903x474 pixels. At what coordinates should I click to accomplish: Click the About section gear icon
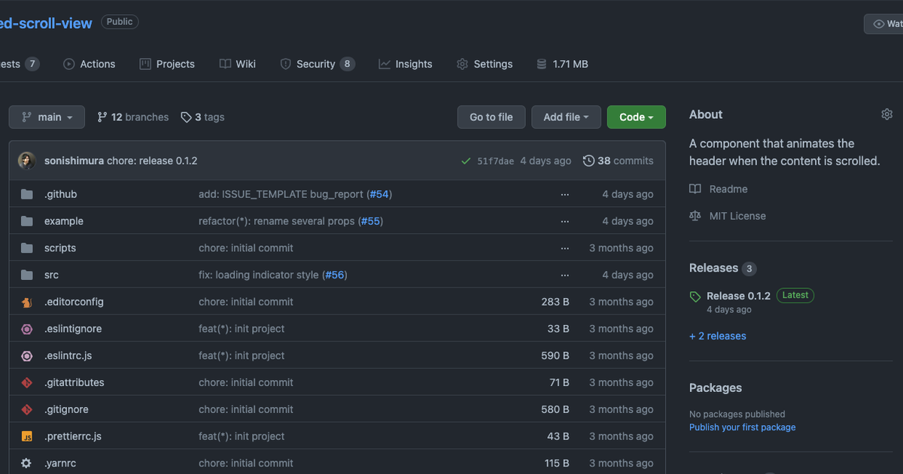[x=886, y=114]
